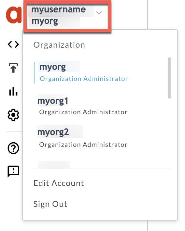
Task: Click the Organization Administrator label under myorg2
Action: (83, 145)
